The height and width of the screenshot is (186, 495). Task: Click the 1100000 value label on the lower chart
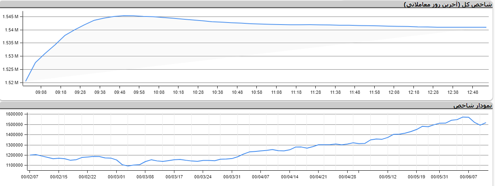15,165
